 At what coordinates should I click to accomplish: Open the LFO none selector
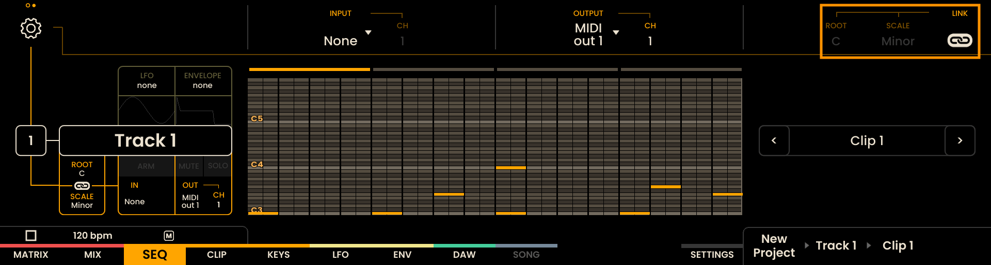[x=147, y=81]
